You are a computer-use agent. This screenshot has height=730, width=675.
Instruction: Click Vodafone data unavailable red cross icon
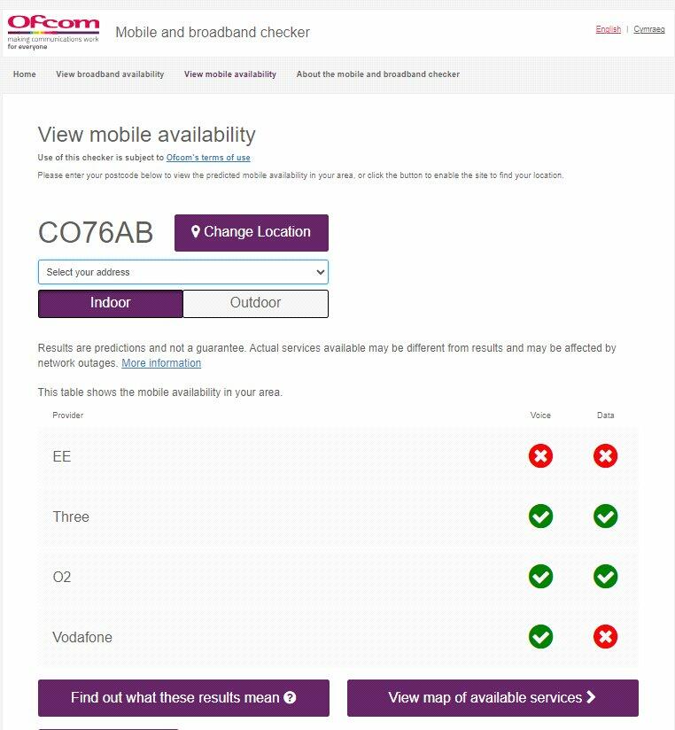click(x=606, y=637)
